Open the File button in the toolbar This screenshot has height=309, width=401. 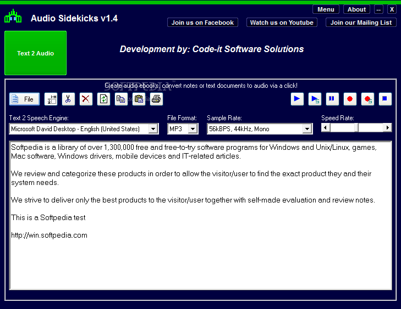[x=25, y=99]
